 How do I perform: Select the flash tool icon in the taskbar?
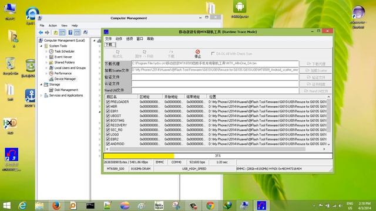point(261,206)
